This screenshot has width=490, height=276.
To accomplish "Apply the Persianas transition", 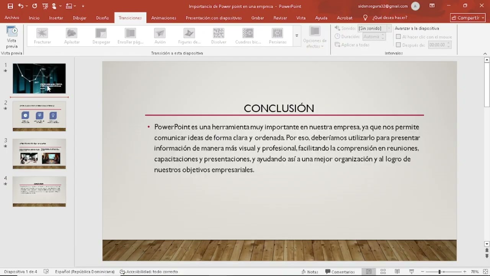I will [278, 36].
